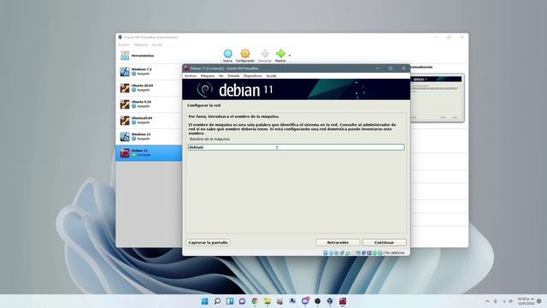Open Windows Search from the taskbar

click(x=217, y=301)
